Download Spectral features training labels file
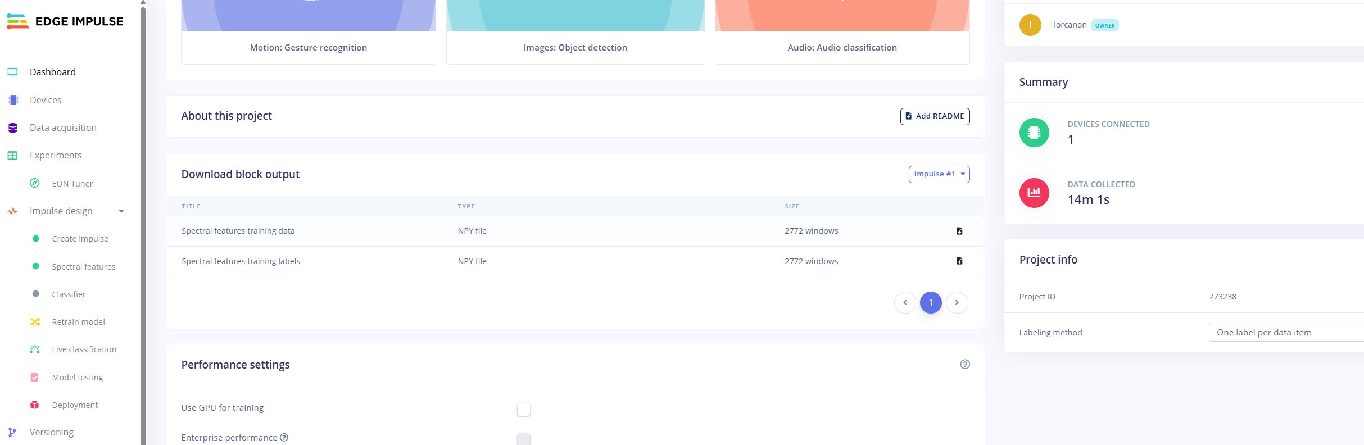Screen dimensions: 1364x445 (x=959, y=261)
